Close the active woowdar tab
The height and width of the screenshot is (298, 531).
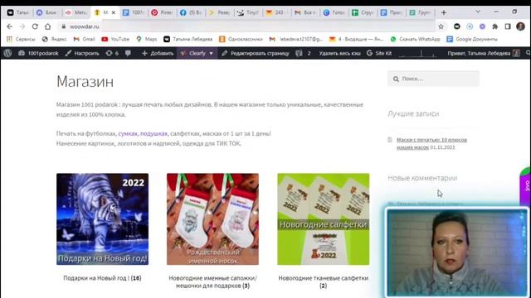click(x=114, y=12)
